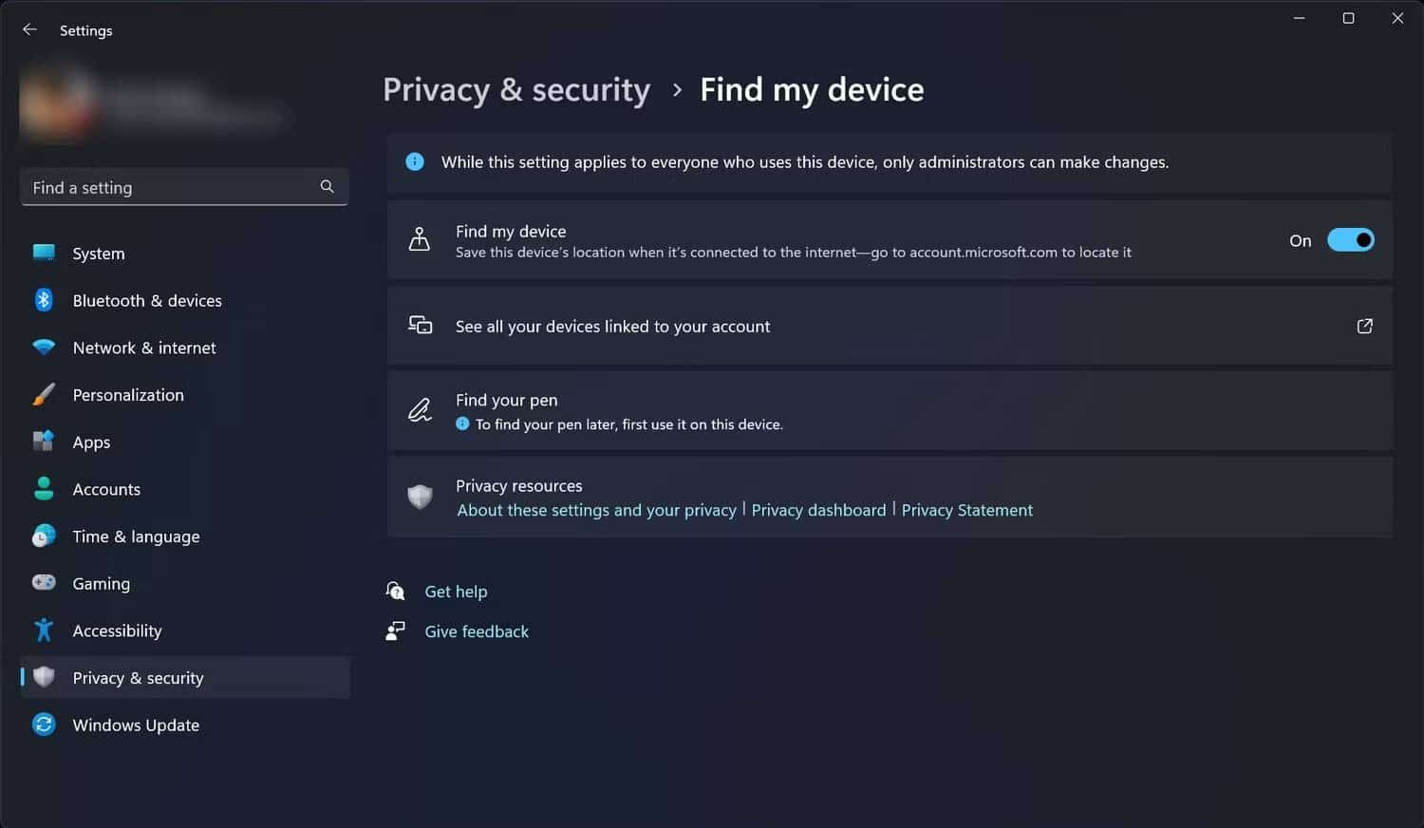Select the Personalization brush icon
The image size is (1424, 828).
coord(44,395)
